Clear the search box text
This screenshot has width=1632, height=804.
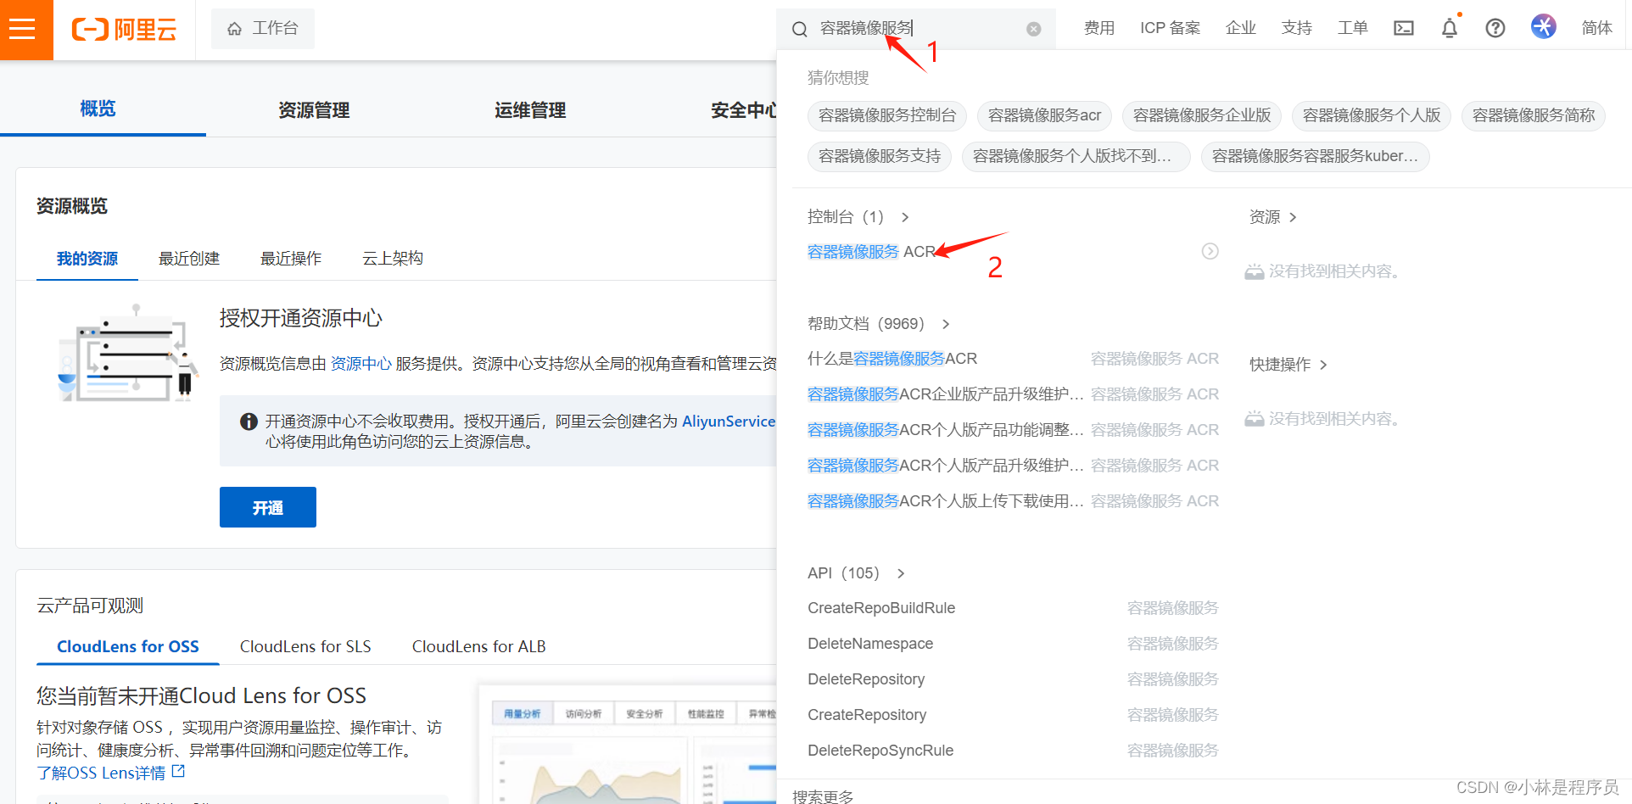pyautogui.click(x=1033, y=29)
